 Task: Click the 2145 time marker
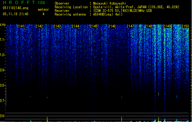coord(94,26)
